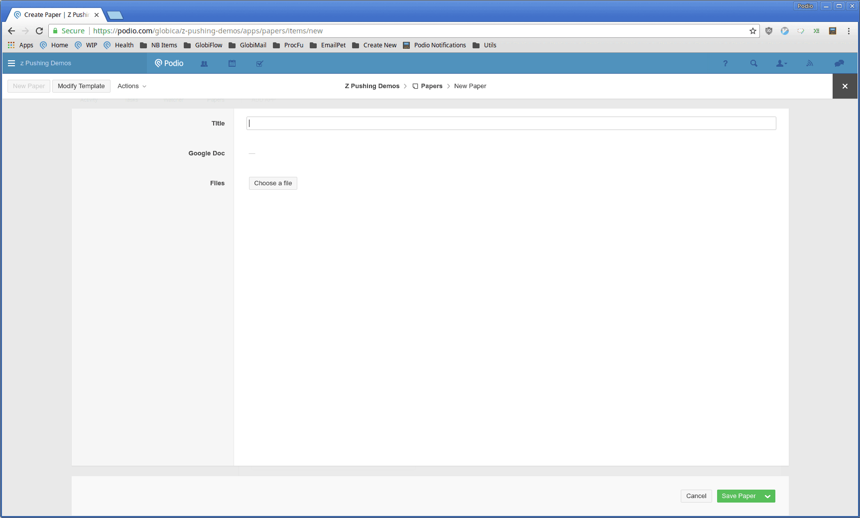Viewport: 860px width, 518px height.
Task: Open the tasks checkmark icon
Action: (x=259, y=64)
